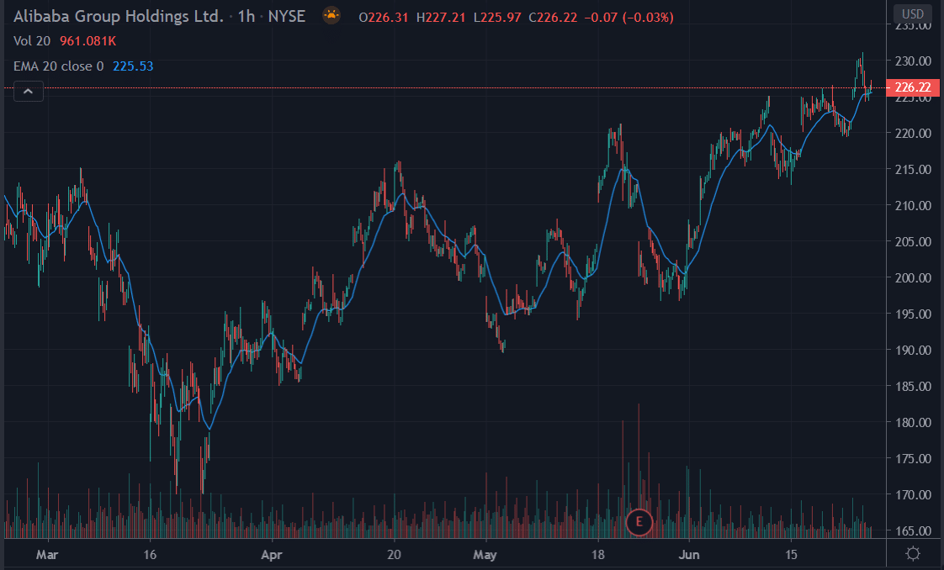Click the Apr label on time axis
The width and height of the screenshot is (944, 570).
pos(271,555)
